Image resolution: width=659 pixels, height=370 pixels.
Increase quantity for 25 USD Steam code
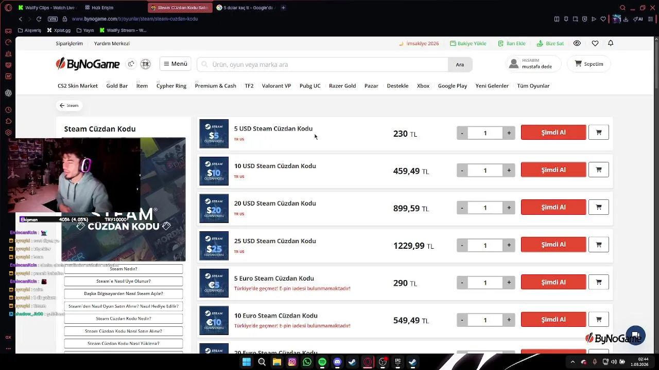[509, 245]
